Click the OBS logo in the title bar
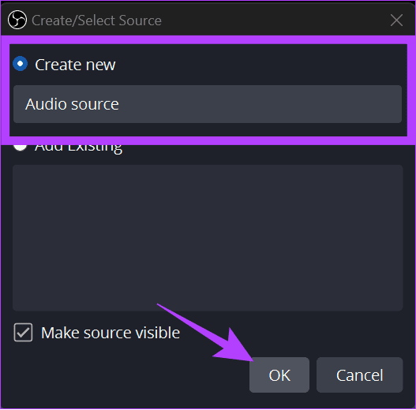The height and width of the screenshot is (410, 416). click(x=17, y=20)
